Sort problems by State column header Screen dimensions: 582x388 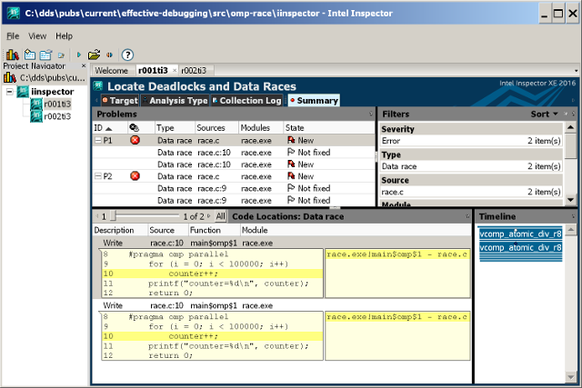point(328,128)
